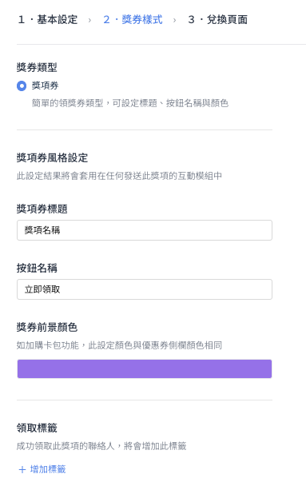The image size is (306, 486).
Task: Click the chevron after 基本設定 step
Action: pyautogui.click(x=89, y=20)
